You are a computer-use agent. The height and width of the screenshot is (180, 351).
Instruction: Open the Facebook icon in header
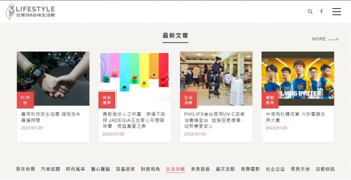coord(321,11)
